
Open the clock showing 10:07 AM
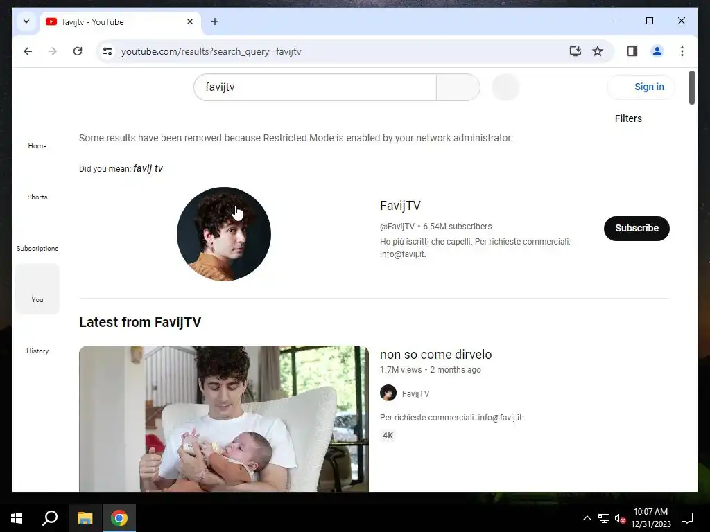tap(650, 518)
